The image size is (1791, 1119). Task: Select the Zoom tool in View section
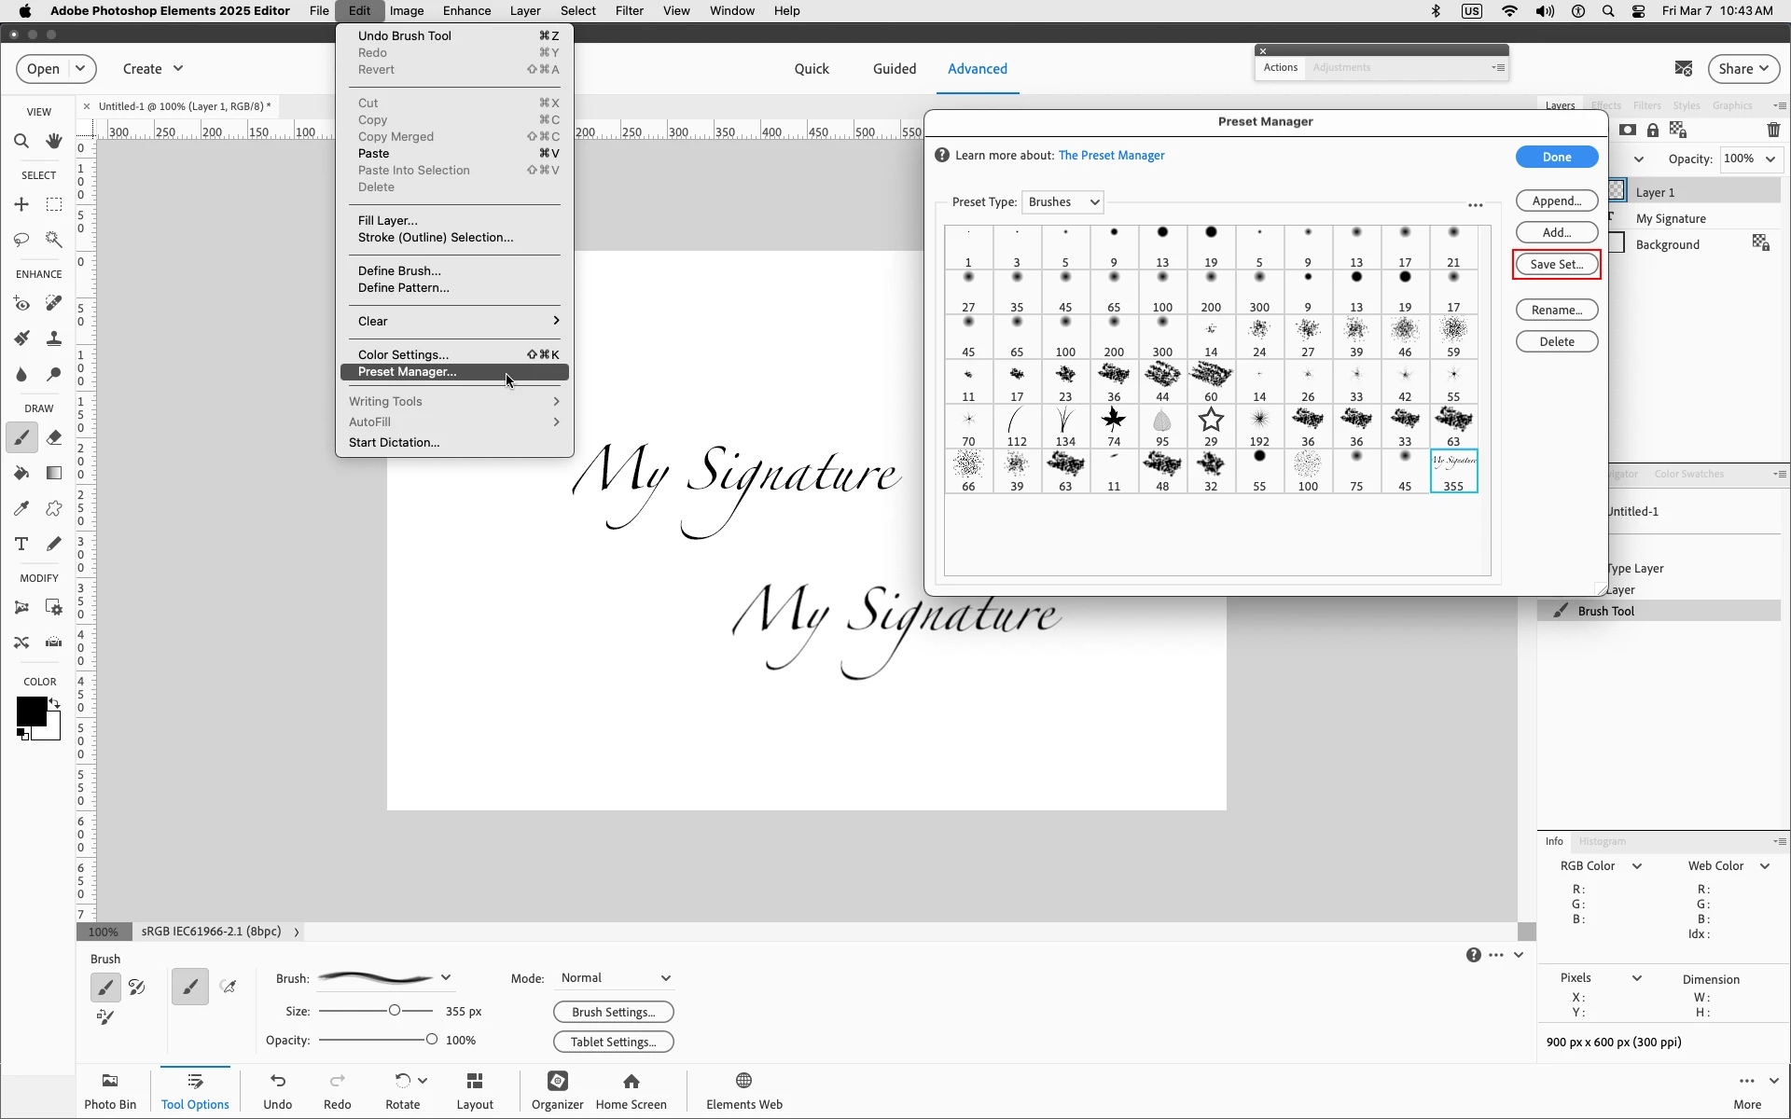[21, 141]
